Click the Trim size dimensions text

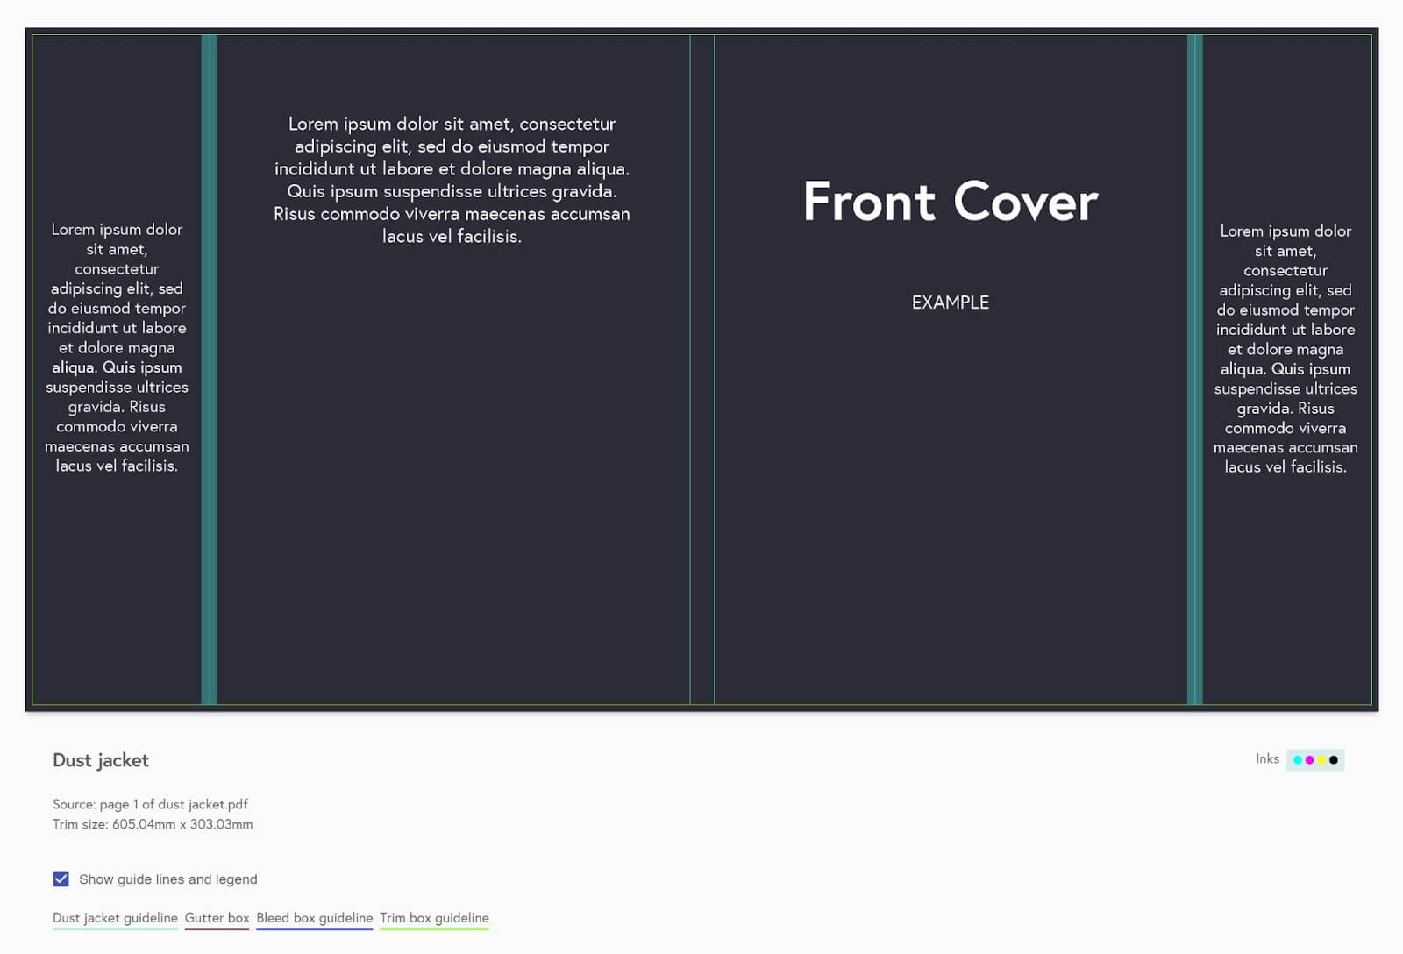(153, 824)
